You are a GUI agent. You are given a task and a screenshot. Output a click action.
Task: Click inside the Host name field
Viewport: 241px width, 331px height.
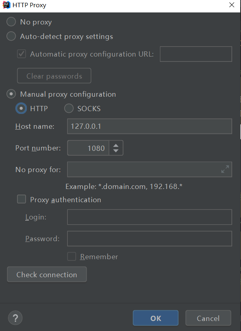click(149, 126)
